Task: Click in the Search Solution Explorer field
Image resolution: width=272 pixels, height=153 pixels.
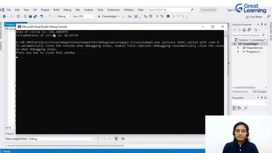Action: click(246, 35)
